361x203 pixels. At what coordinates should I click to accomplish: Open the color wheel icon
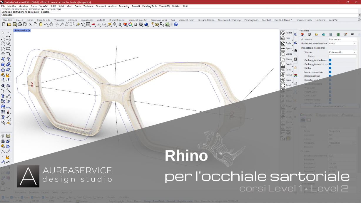point(130,24)
